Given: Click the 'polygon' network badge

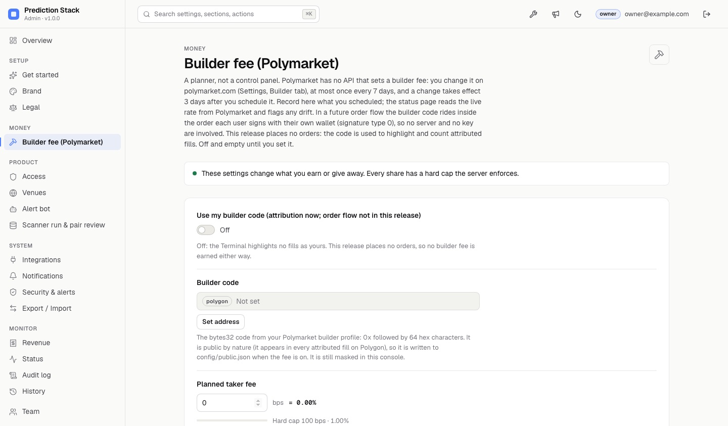Looking at the screenshot, I should pyautogui.click(x=217, y=301).
